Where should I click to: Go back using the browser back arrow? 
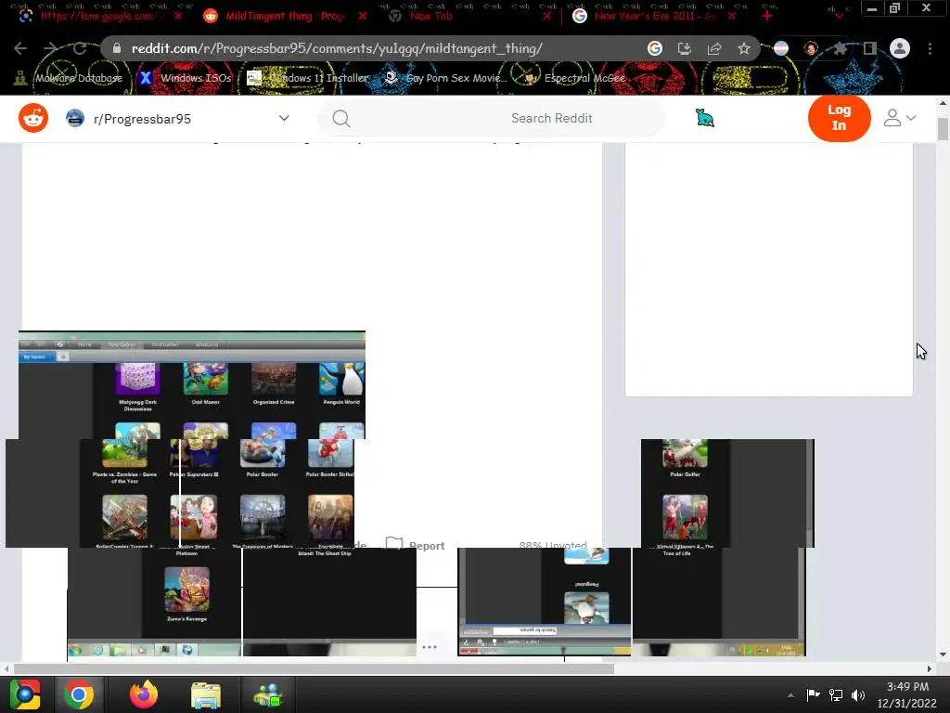click(20, 48)
